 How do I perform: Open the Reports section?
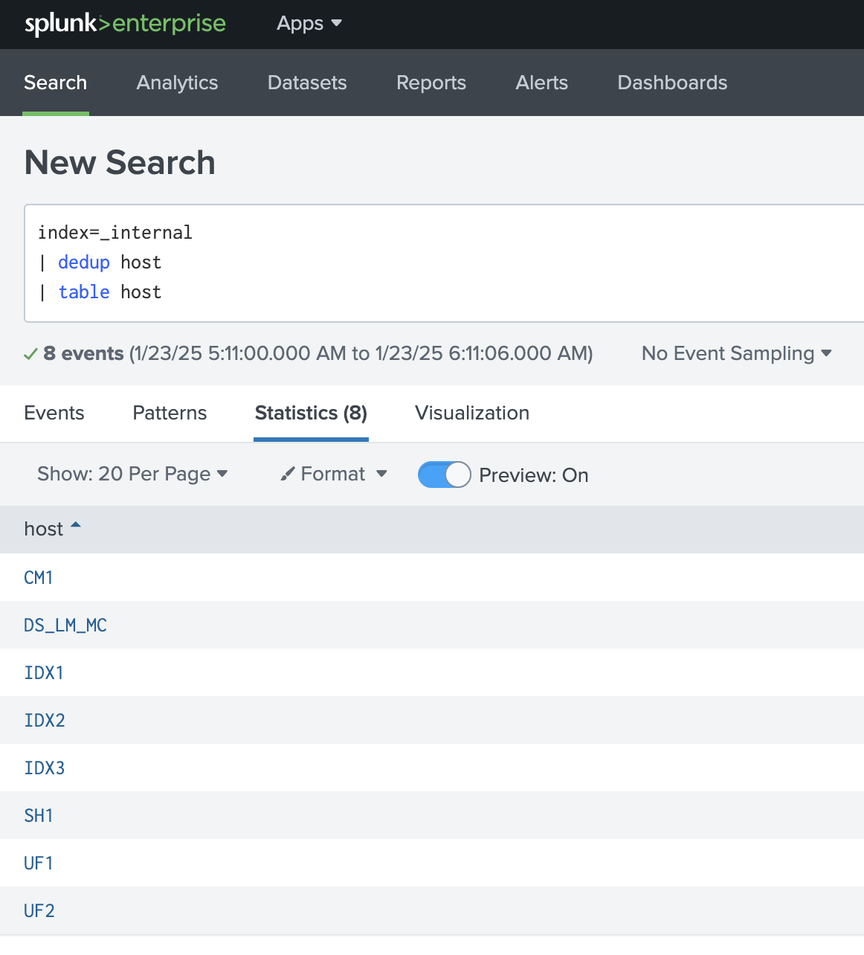pos(431,83)
